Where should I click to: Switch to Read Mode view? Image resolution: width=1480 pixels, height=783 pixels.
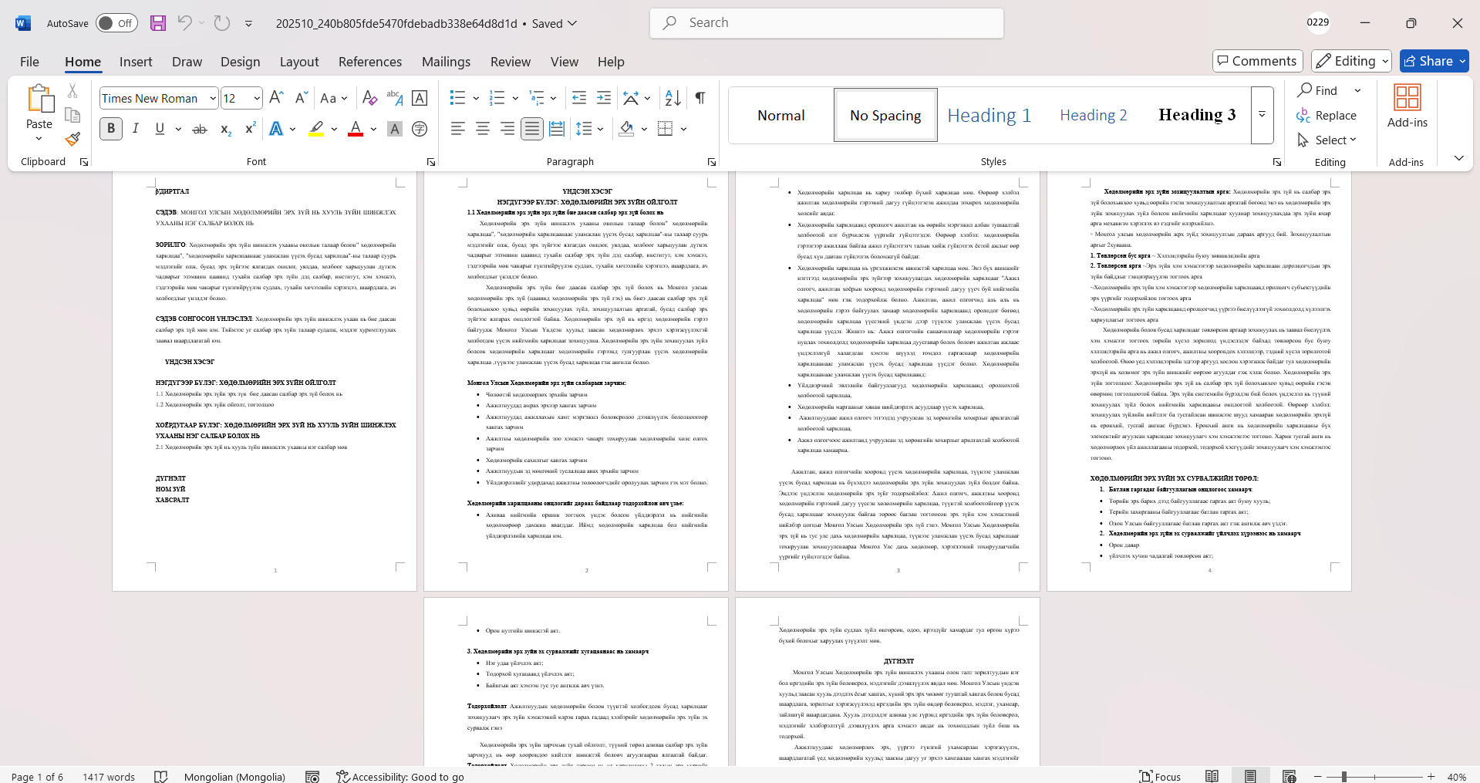1212,776
